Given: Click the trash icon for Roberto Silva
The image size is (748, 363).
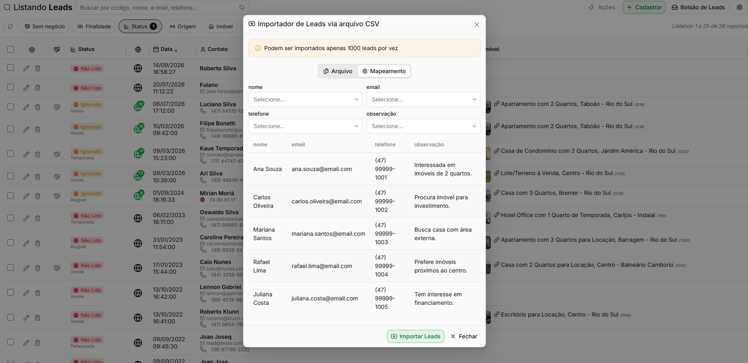Looking at the screenshot, I should (x=38, y=68).
